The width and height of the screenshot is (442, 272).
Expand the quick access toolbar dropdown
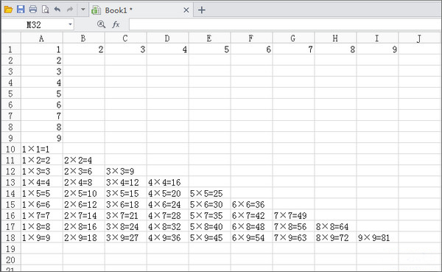(83, 10)
